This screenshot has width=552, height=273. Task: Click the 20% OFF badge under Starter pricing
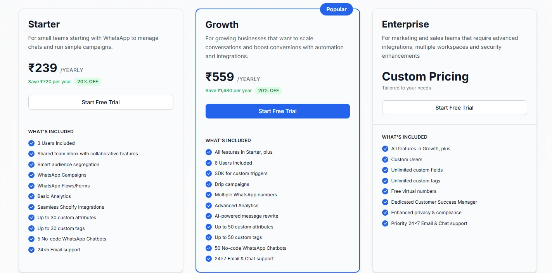point(88,82)
